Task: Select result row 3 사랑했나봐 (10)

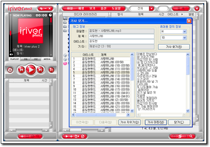Action: tap(101, 65)
